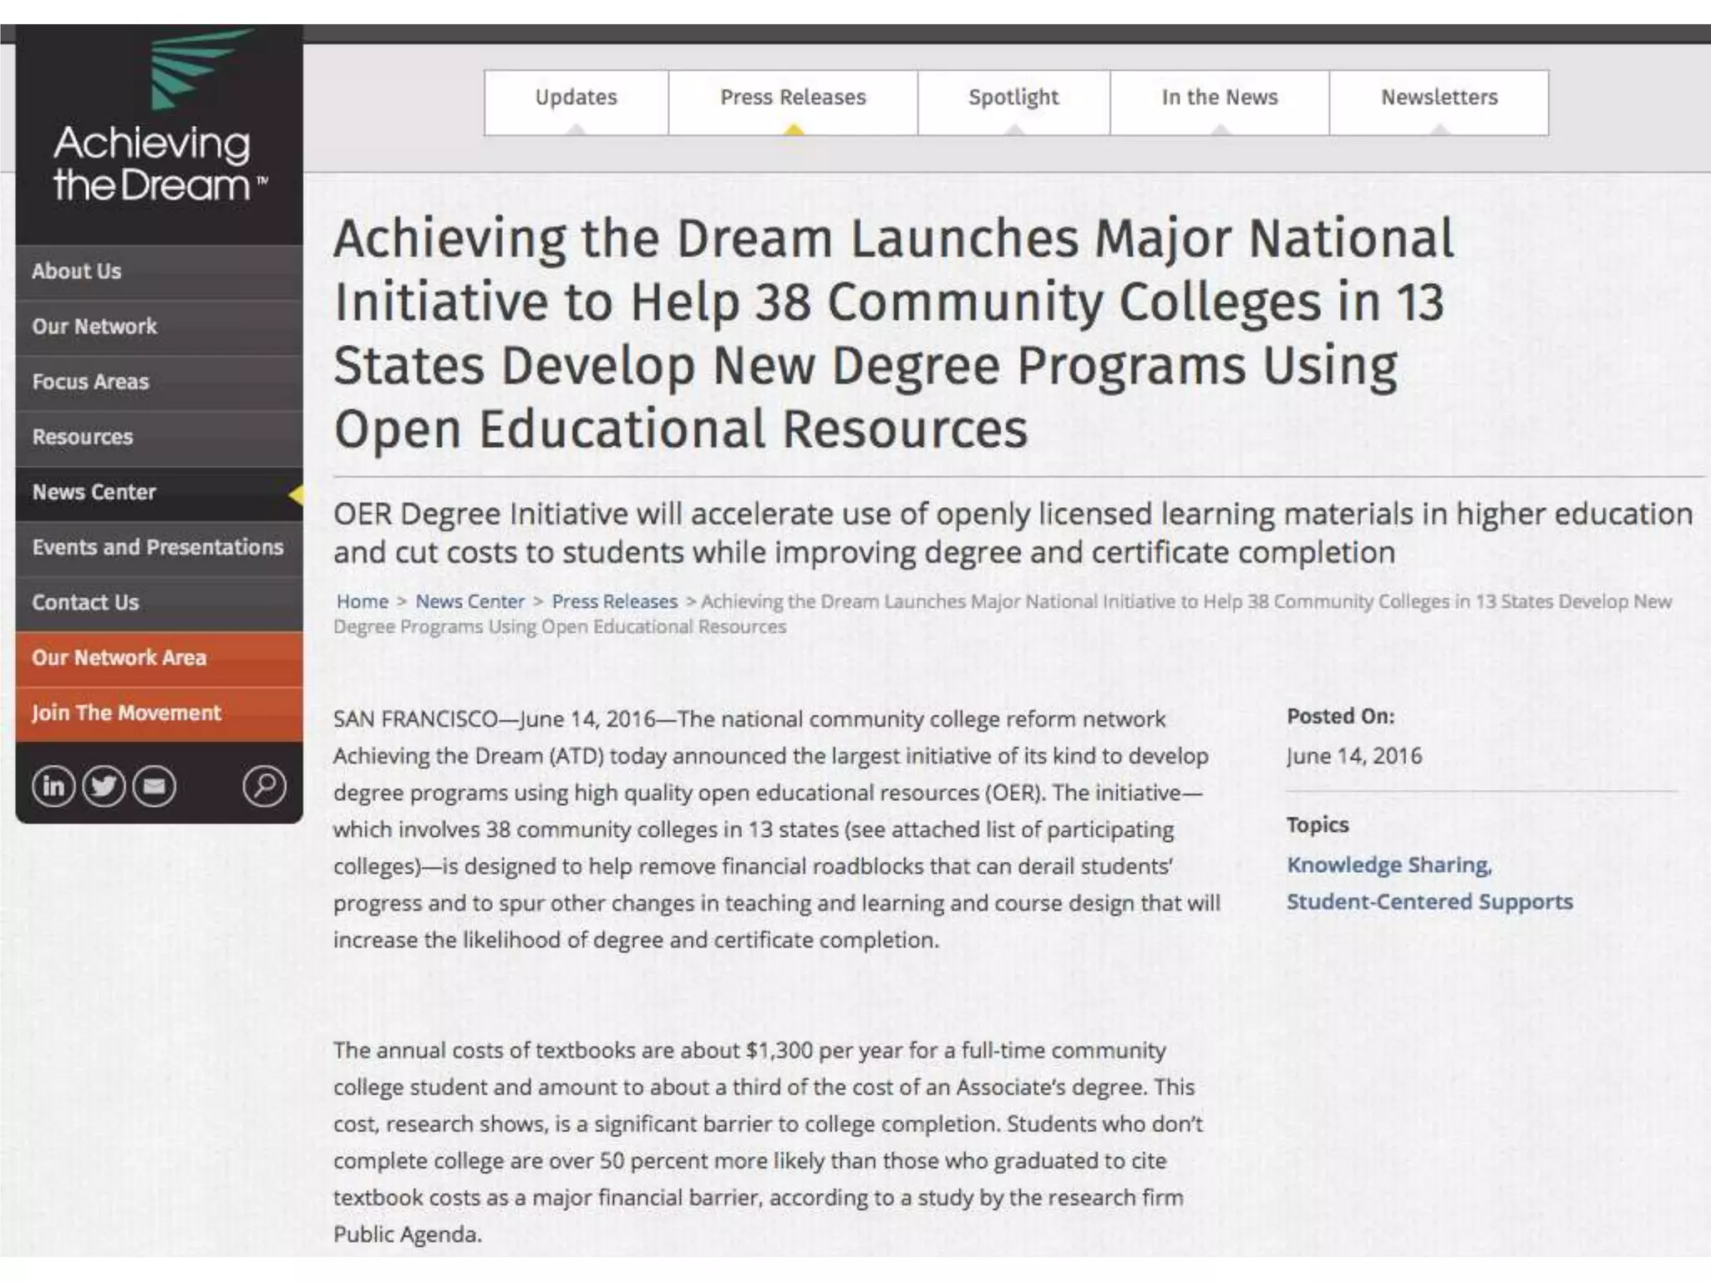The image size is (1711, 1283).
Task: Open the Knowledge Sharing topic link
Action: point(1388,865)
